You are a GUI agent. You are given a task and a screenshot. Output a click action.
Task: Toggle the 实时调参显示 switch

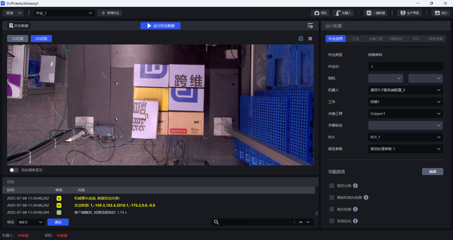tap(14, 170)
